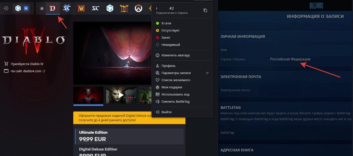
Task: Click Приобрести Diablo IV link
Action: [27, 64]
